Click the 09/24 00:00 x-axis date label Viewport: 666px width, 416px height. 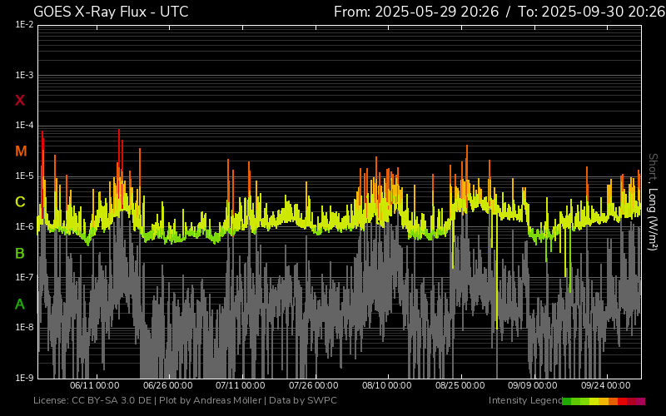click(606, 385)
